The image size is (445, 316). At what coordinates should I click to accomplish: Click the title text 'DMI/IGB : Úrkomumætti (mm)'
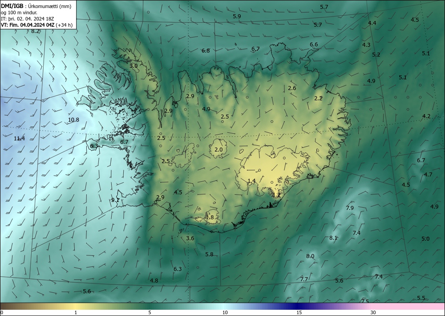coord(36,6)
